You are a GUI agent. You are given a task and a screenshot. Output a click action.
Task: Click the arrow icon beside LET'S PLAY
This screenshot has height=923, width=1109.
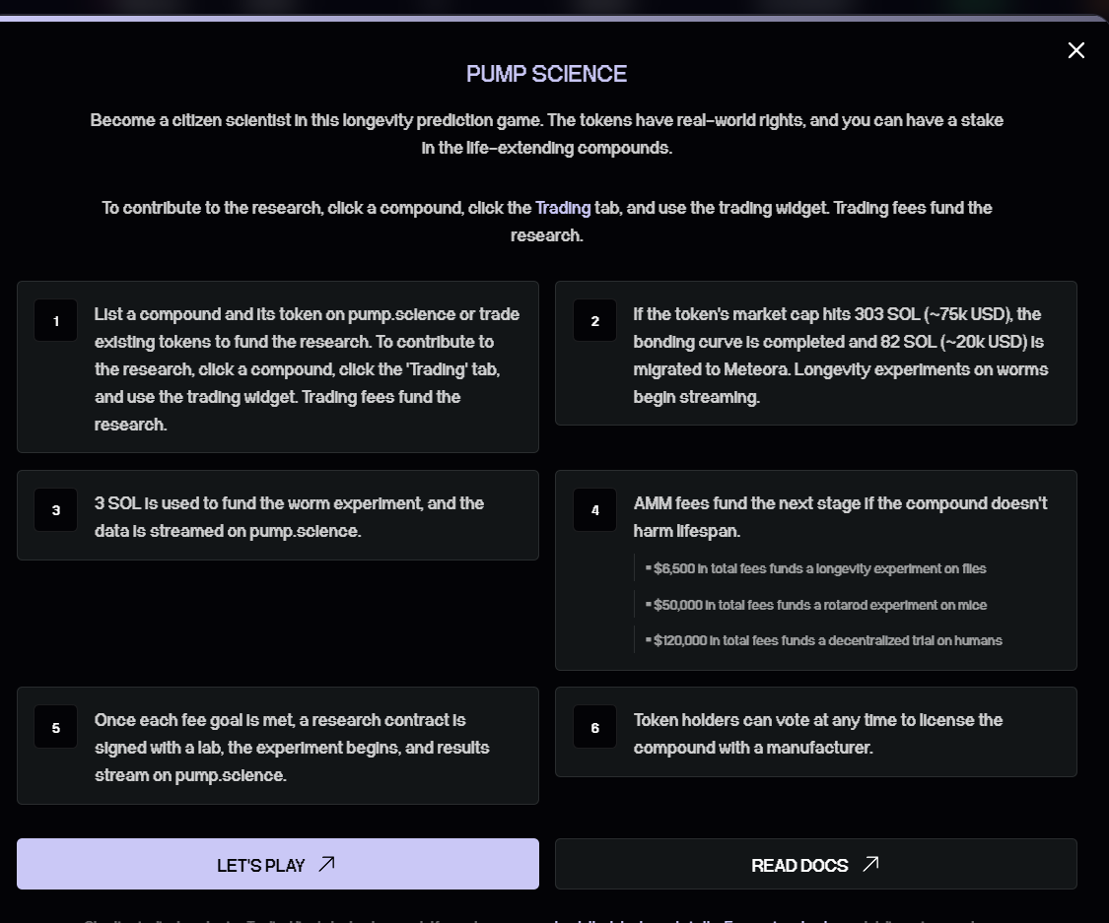pyautogui.click(x=326, y=864)
